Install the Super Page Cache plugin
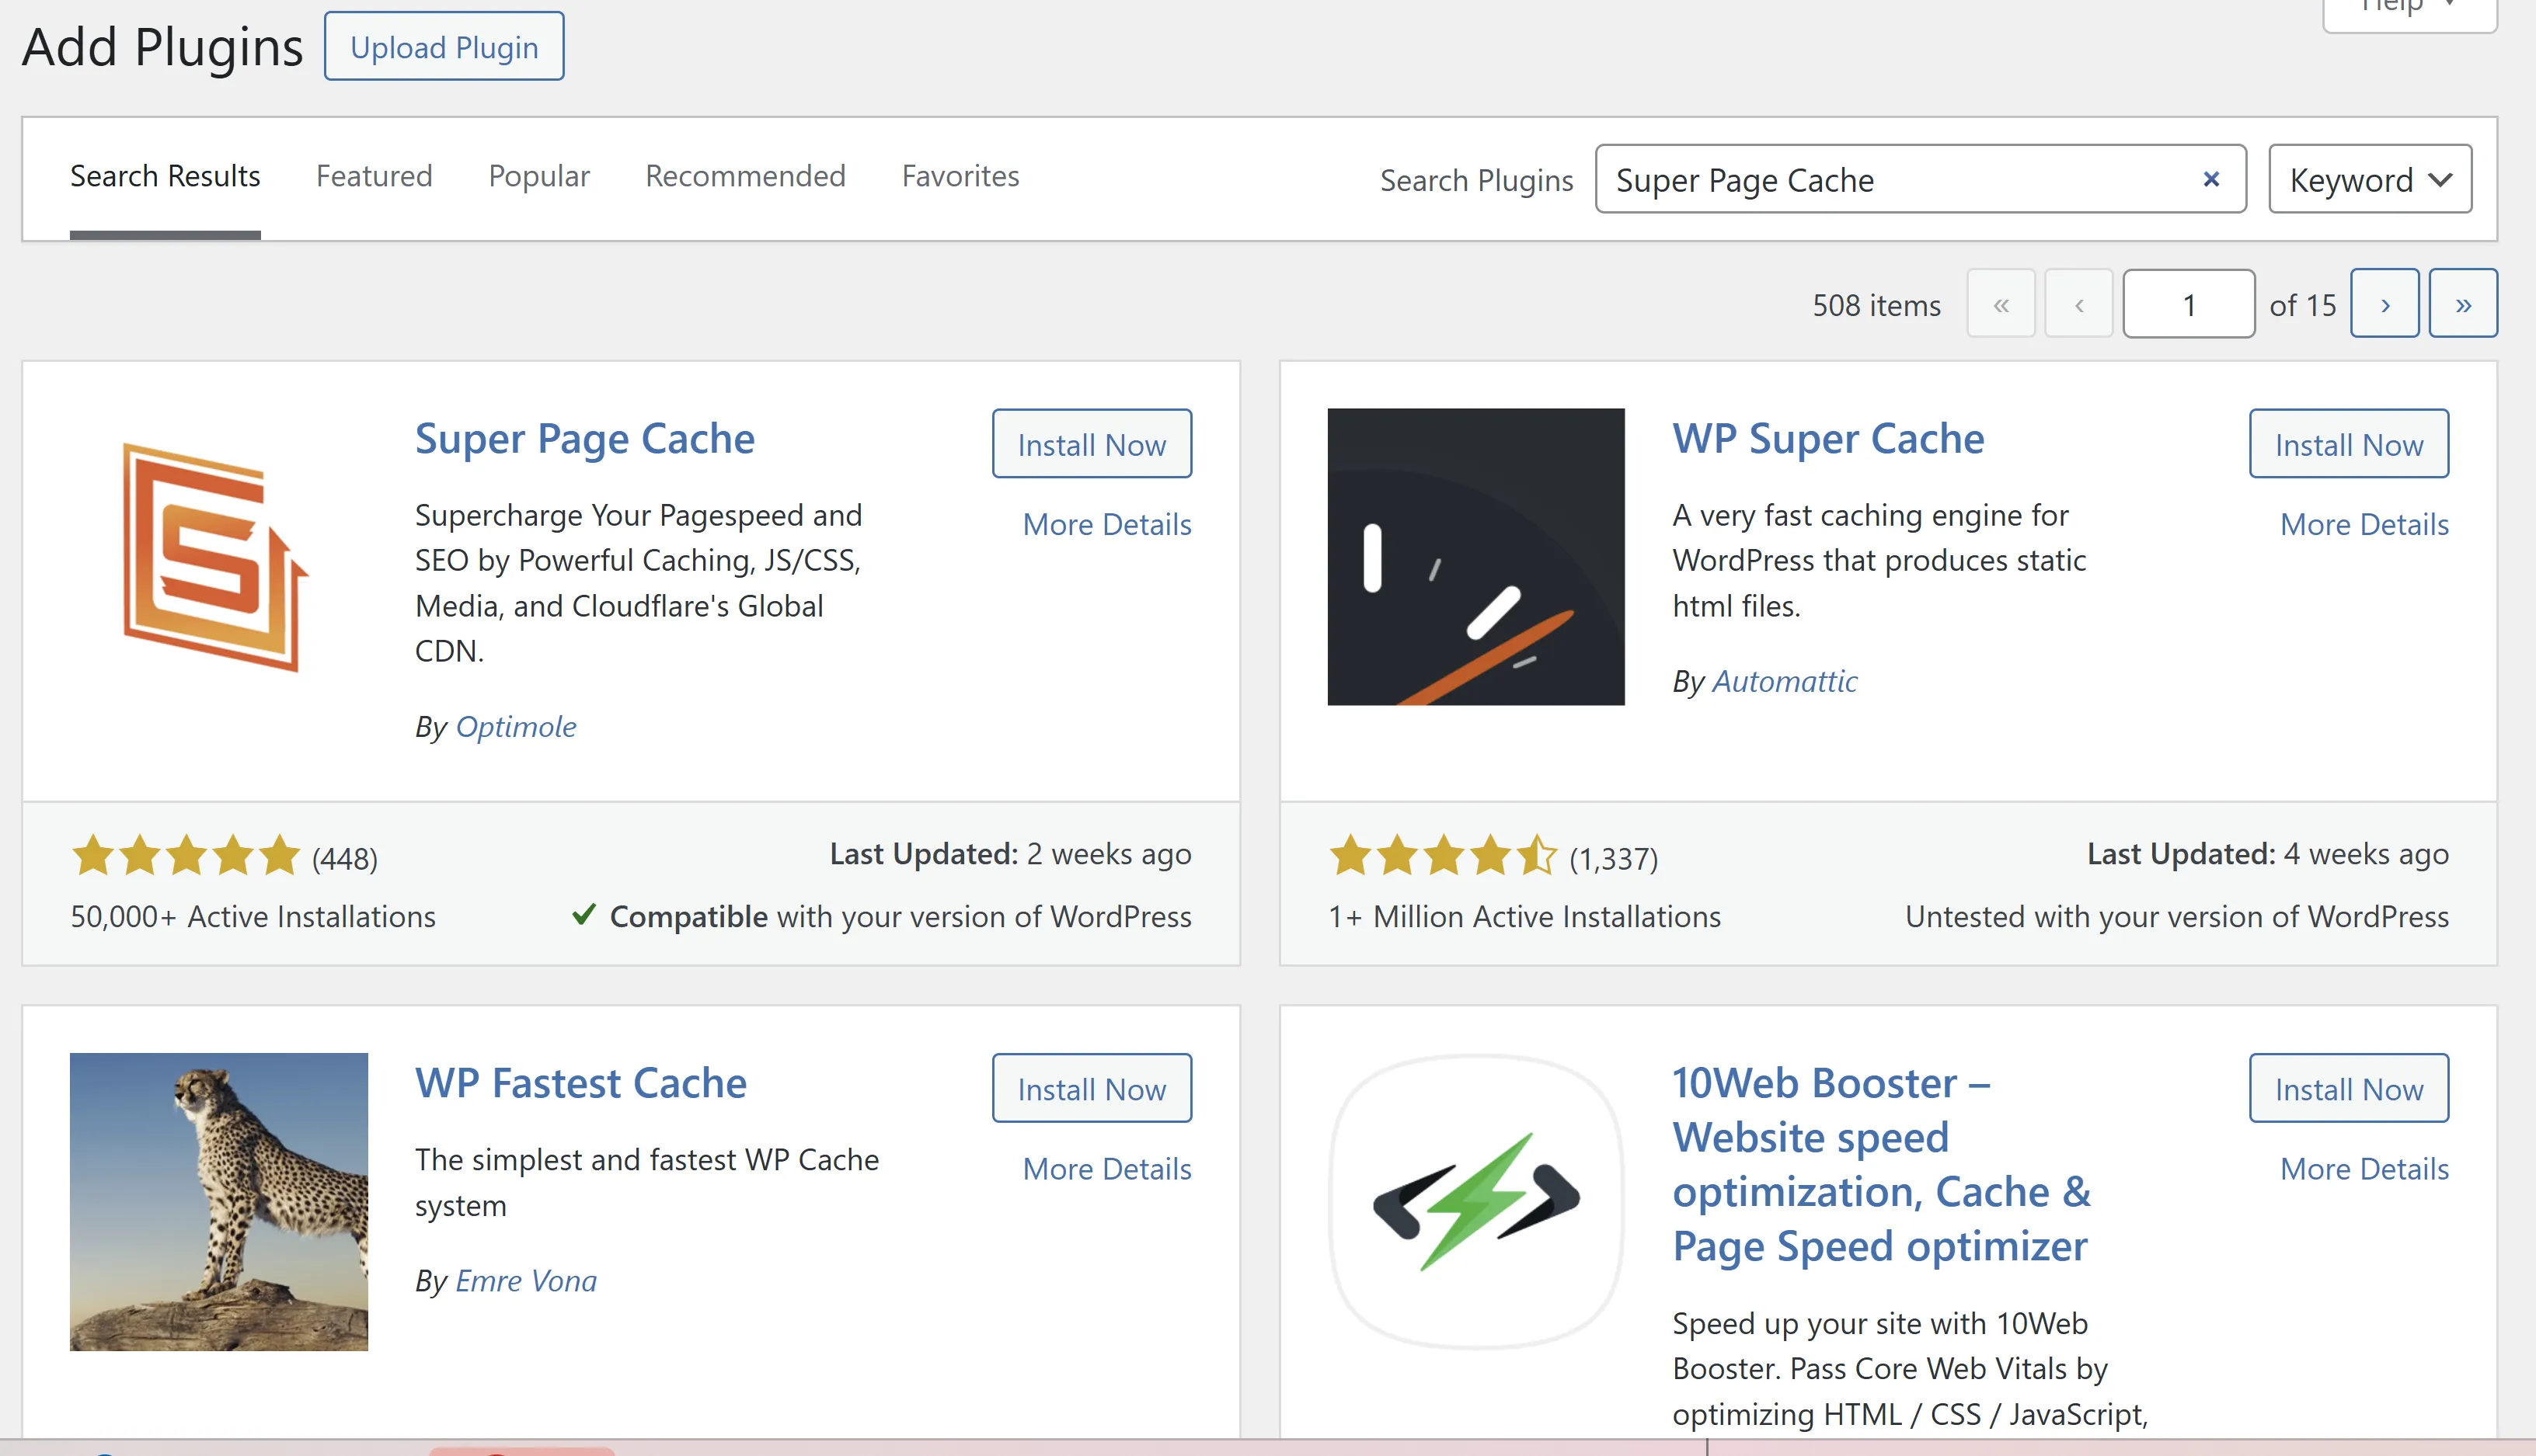Viewport: 2536px width, 1456px height. [x=1092, y=444]
